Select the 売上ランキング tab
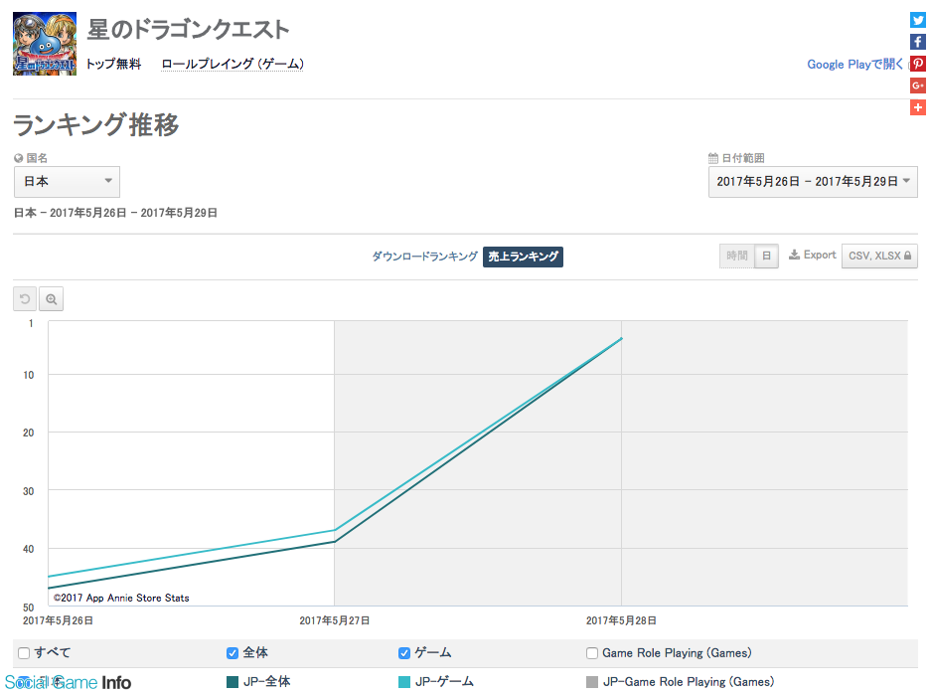Viewport: 930px width, 695px height. point(523,257)
